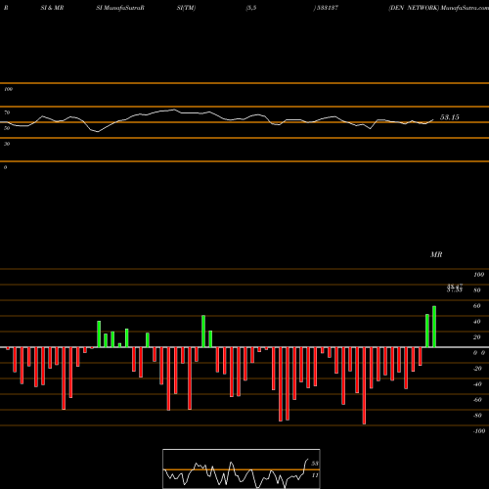Click the '53' label in mini chart
This screenshot has height=489, width=489.
pyautogui.click(x=315, y=464)
